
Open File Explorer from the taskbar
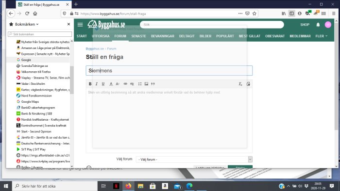click(x=140, y=186)
